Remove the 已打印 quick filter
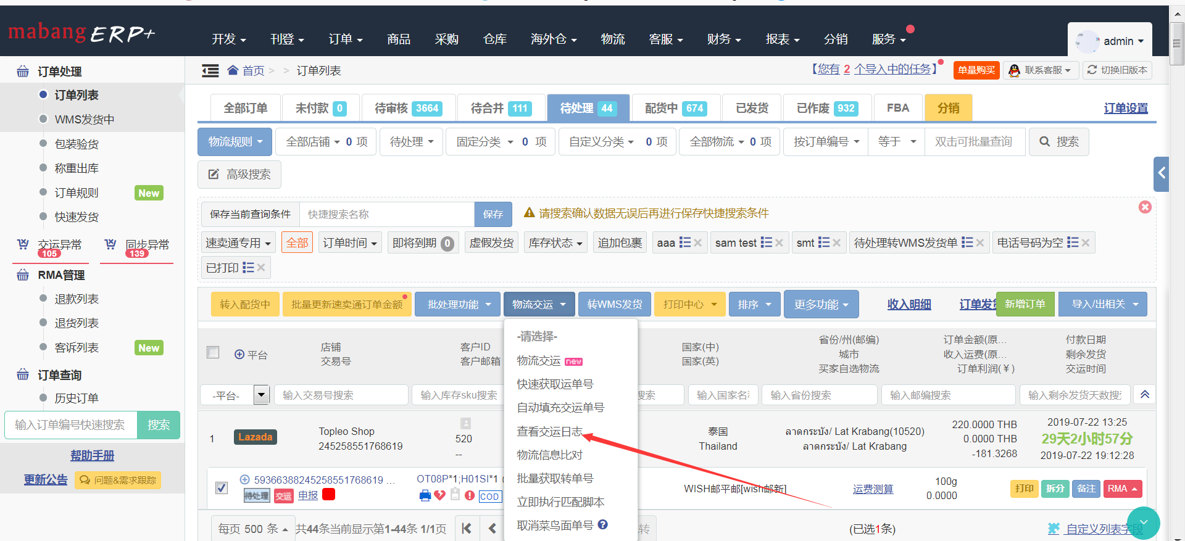The height and width of the screenshot is (541, 1185). click(x=261, y=268)
